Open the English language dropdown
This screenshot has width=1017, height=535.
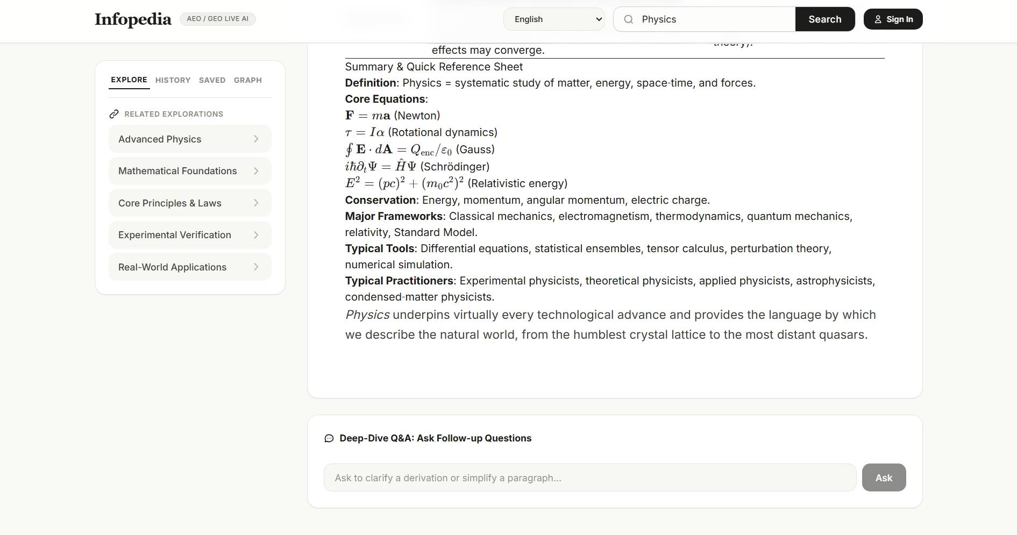(x=554, y=19)
